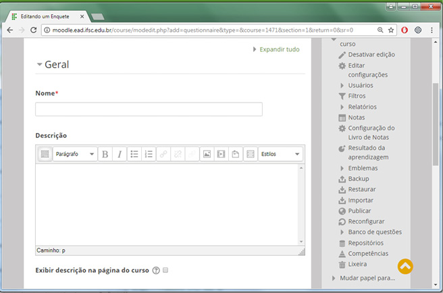The width and height of the screenshot is (443, 293).
Task: Click the yellow scroll-to-top arrow button
Action: click(405, 266)
